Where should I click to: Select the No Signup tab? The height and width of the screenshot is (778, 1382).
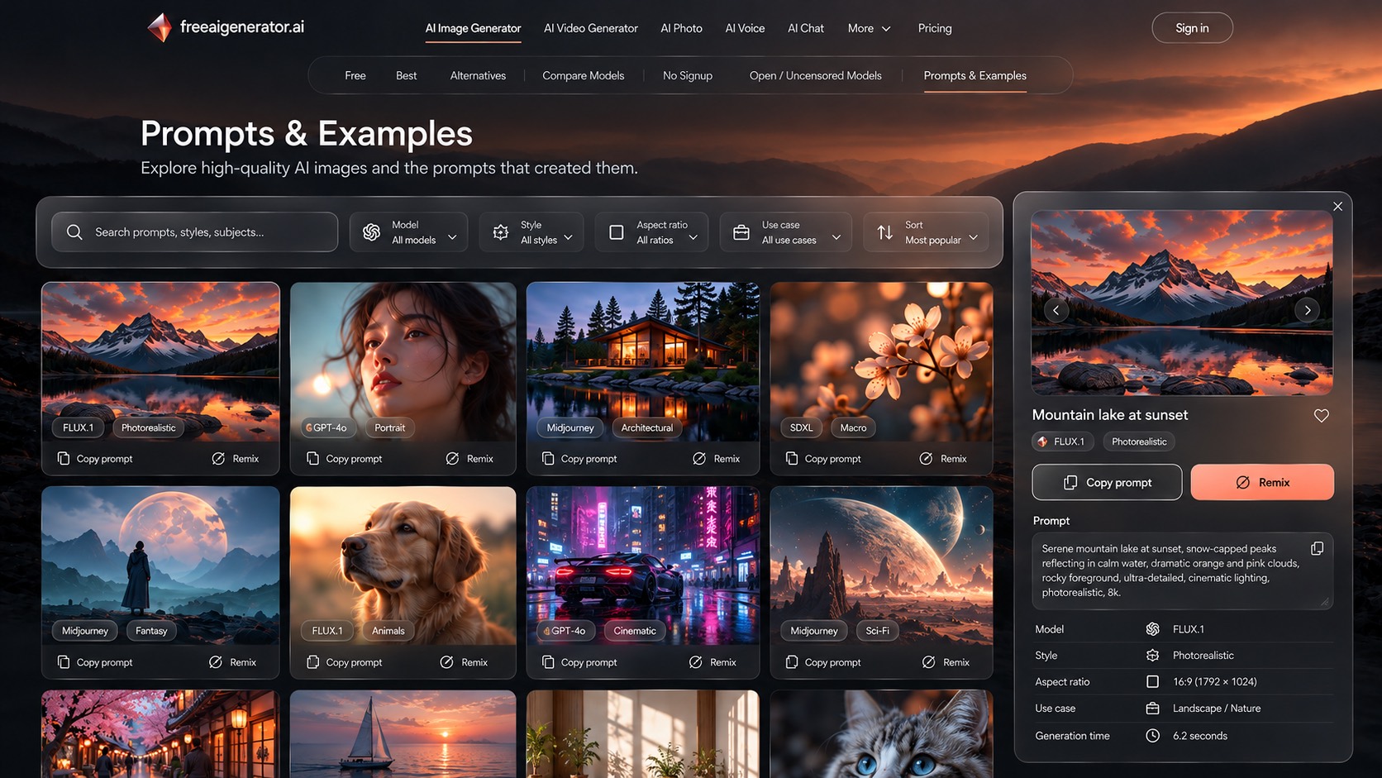688,75
